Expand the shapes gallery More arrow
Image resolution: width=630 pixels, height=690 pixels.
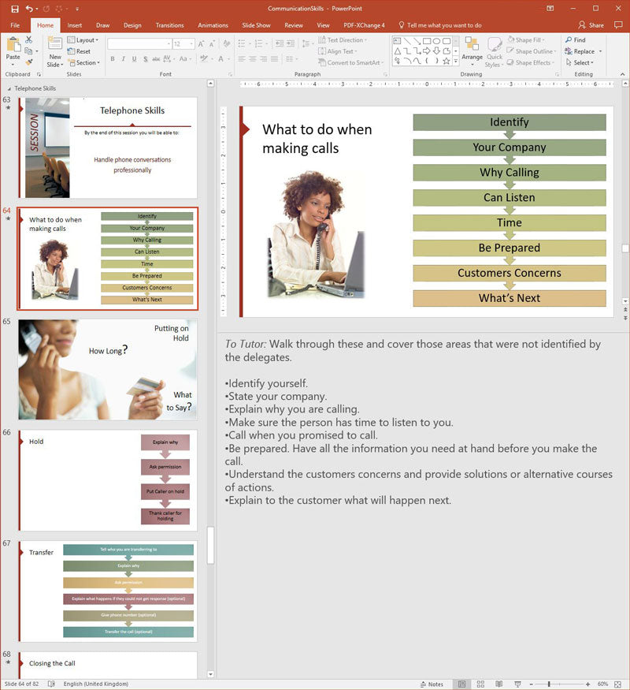(x=456, y=62)
